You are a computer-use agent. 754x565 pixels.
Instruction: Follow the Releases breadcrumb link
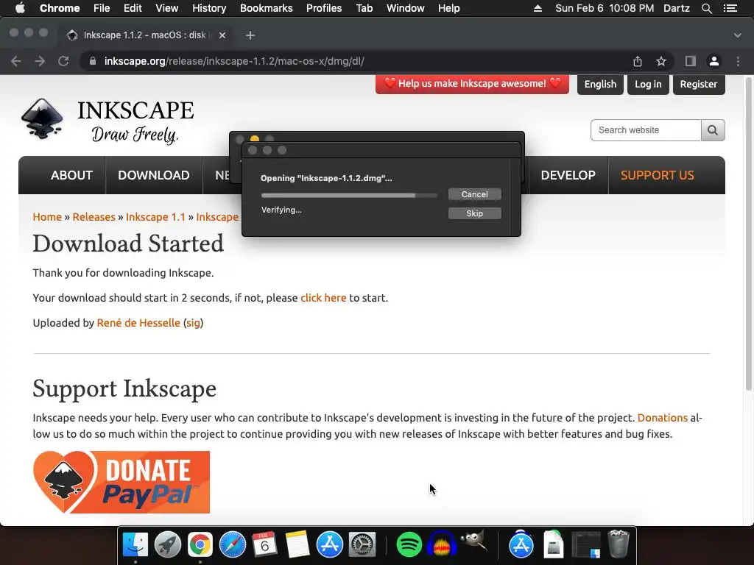click(94, 217)
